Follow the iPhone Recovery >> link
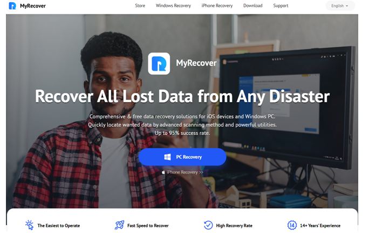The height and width of the screenshot is (233, 389). click(x=185, y=172)
